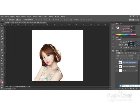Select the History Brush tool

(2, 50)
